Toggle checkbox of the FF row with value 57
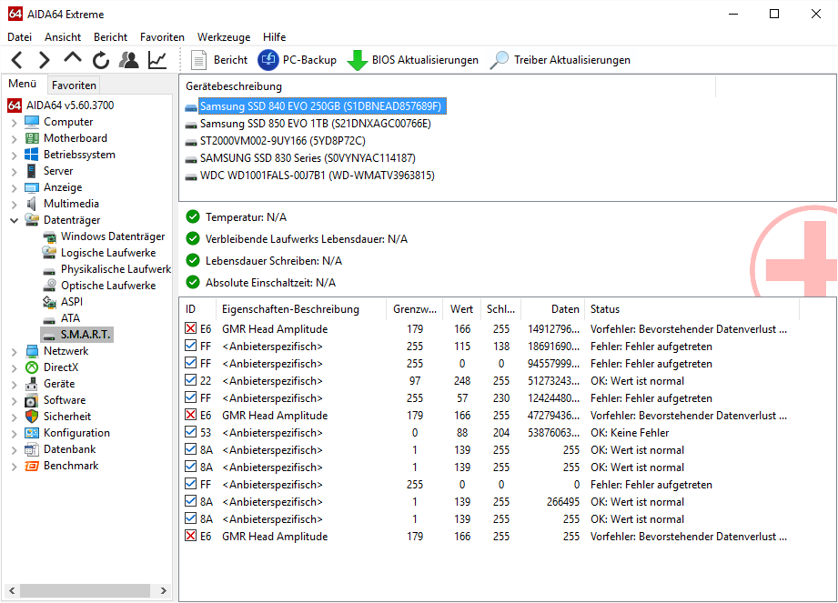Screen dimensions: 838x603 coord(190,397)
